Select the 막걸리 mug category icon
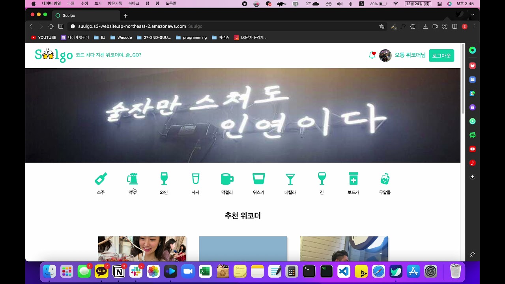Image resolution: width=505 pixels, height=284 pixels. [x=227, y=179]
